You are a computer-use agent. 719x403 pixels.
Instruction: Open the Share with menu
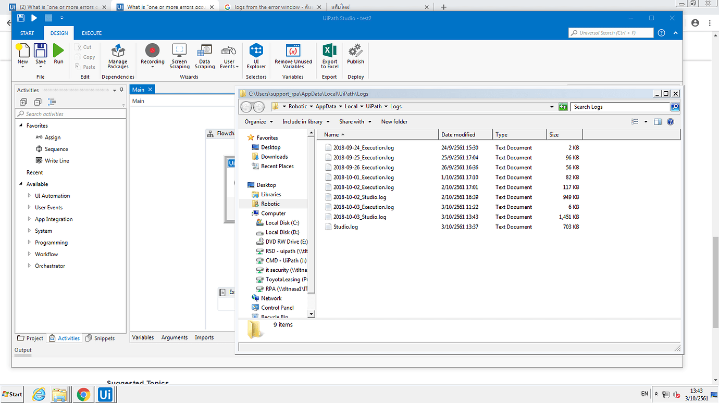click(x=355, y=121)
